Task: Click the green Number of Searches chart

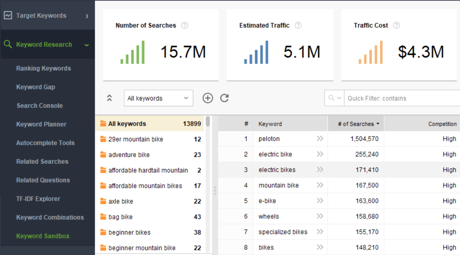Action: [x=133, y=52]
